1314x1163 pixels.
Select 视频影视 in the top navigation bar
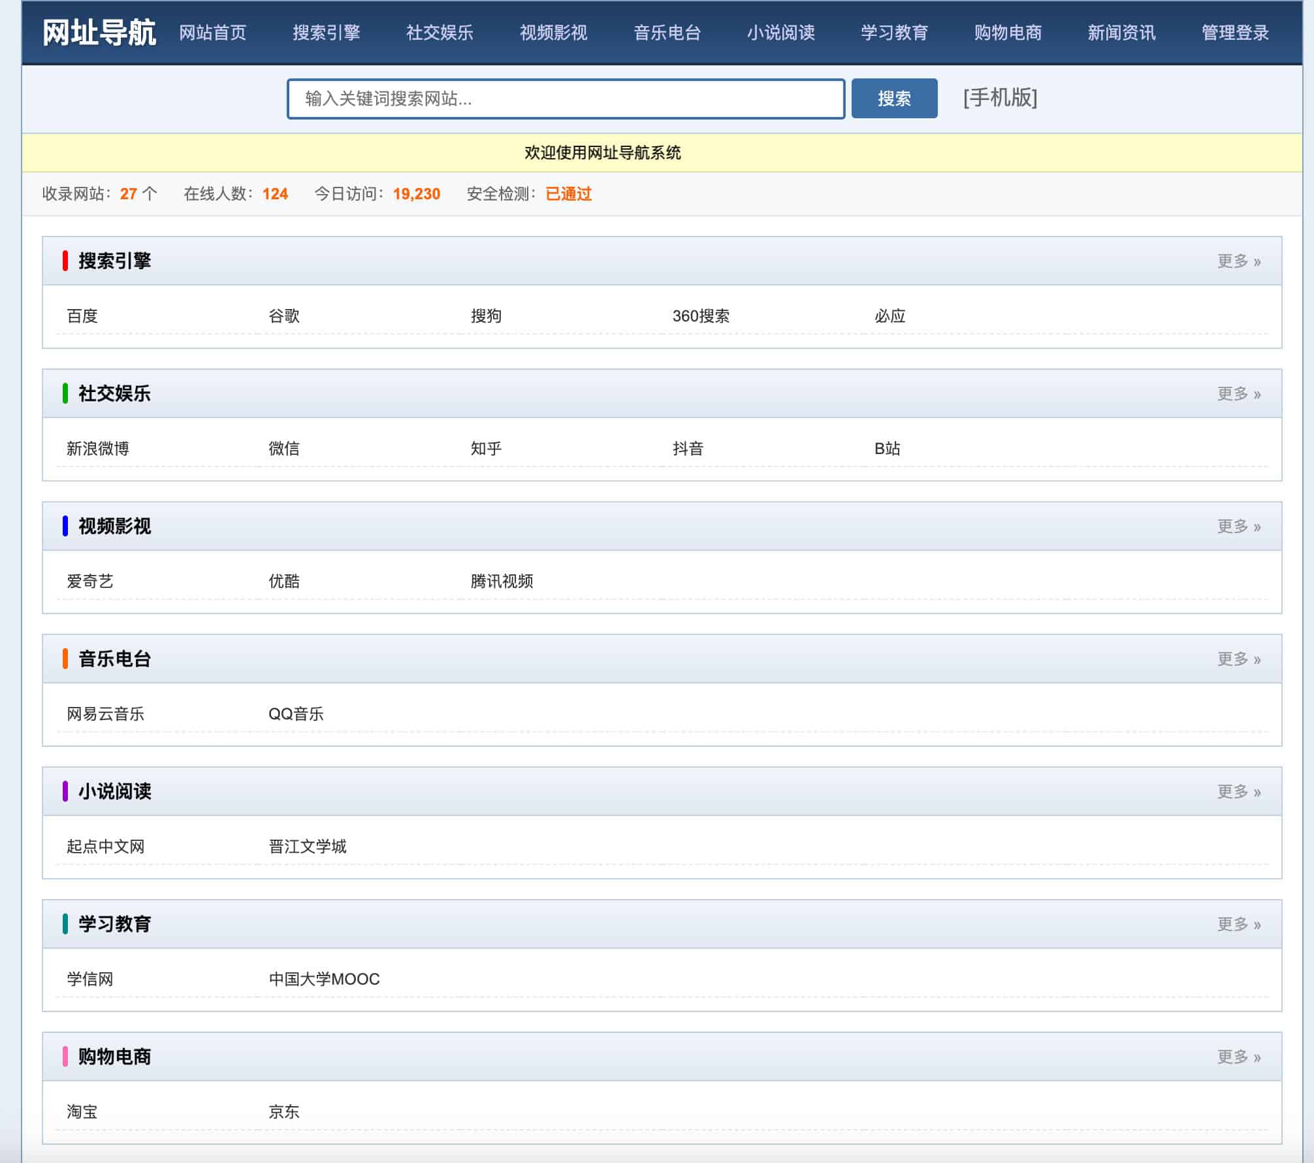pyautogui.click(x=554, y=33)
